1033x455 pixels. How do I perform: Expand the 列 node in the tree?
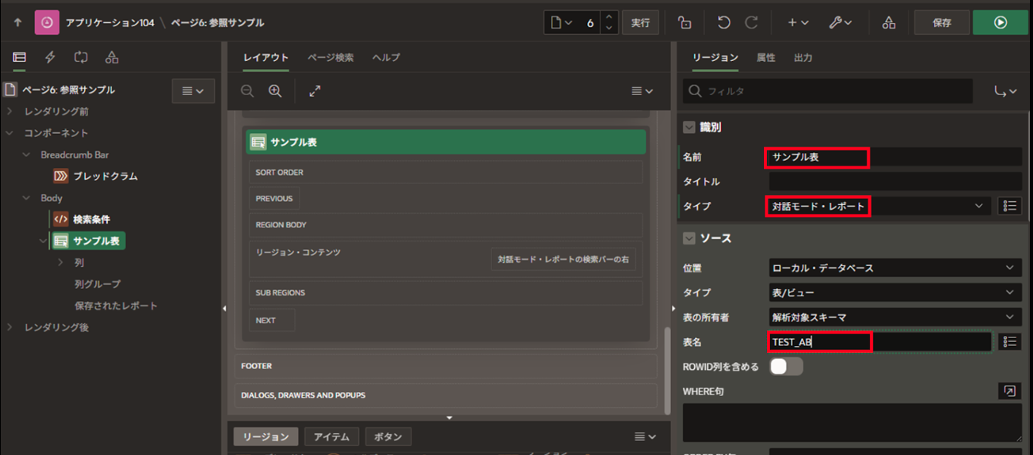pos(61,262)
